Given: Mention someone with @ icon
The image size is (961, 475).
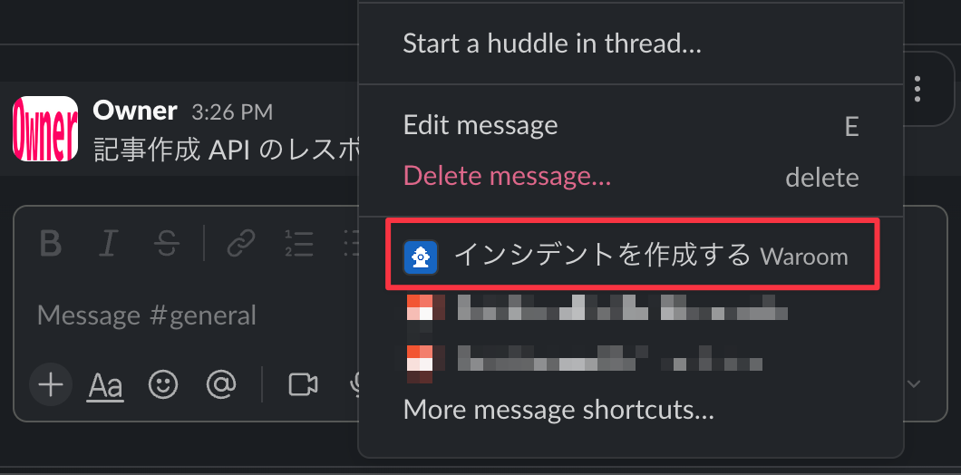Looking at the screenshot, I should coord(221,384).
